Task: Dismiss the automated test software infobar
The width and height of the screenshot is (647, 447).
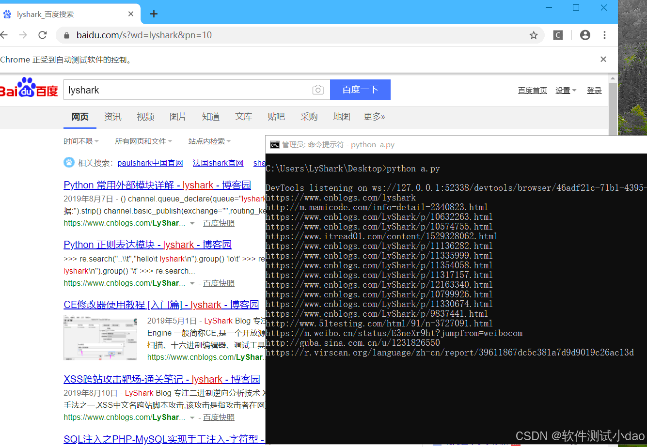Action: pyautogui.click(x=603, y=59)
